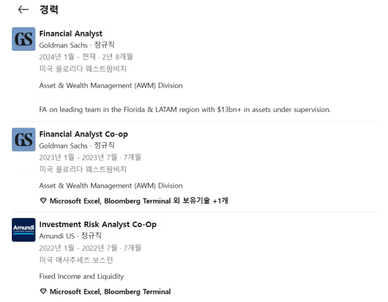388x302 pixels.
Task: Click '미국 매사추세츠 보스턴' location text
Action: point(76,260)
